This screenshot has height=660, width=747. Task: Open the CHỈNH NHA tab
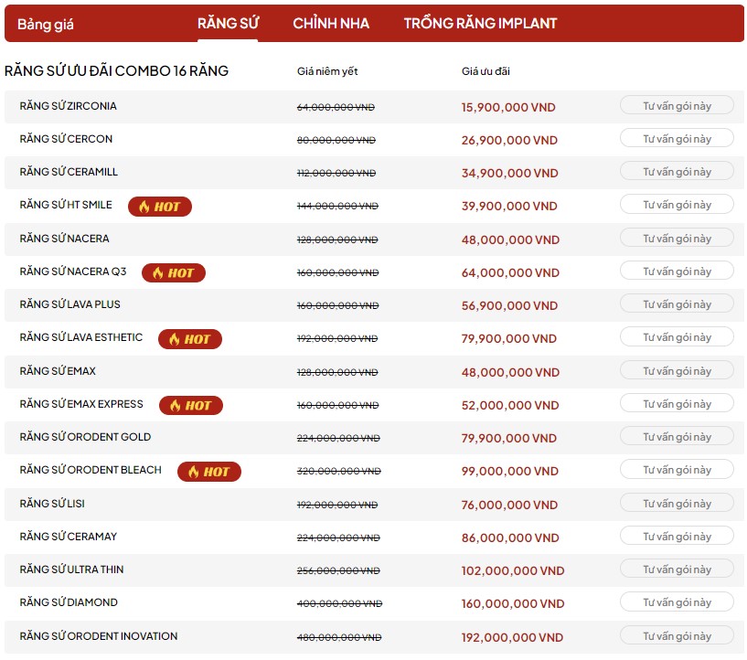(331, 24)
